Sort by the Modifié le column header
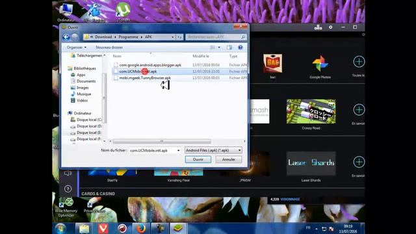Screen dimensions: 416x234 201,57
